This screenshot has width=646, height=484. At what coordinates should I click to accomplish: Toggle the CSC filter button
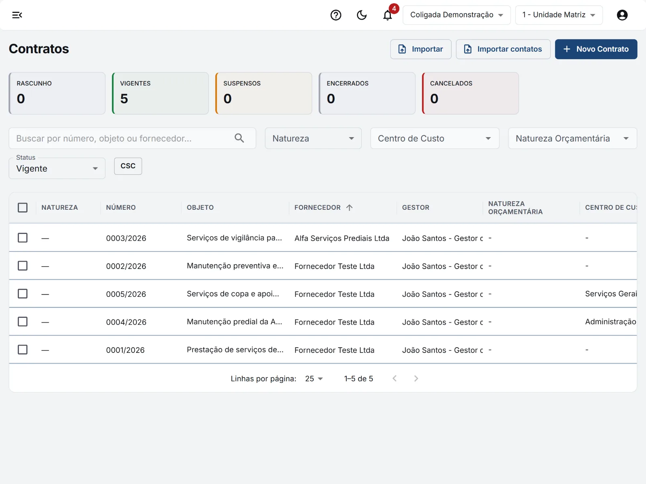coord(128,166)
